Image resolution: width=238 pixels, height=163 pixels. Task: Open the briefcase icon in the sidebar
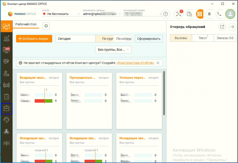tap(6, 109)
